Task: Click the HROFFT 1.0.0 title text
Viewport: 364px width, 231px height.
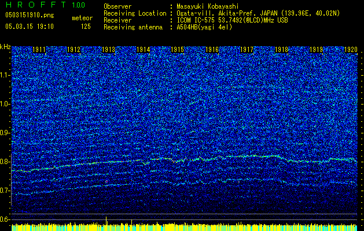Action: 45,5
